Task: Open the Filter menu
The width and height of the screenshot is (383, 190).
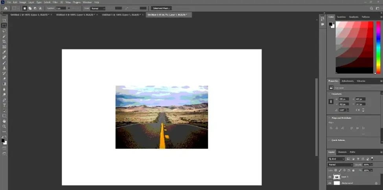Action: coord(55,2)
